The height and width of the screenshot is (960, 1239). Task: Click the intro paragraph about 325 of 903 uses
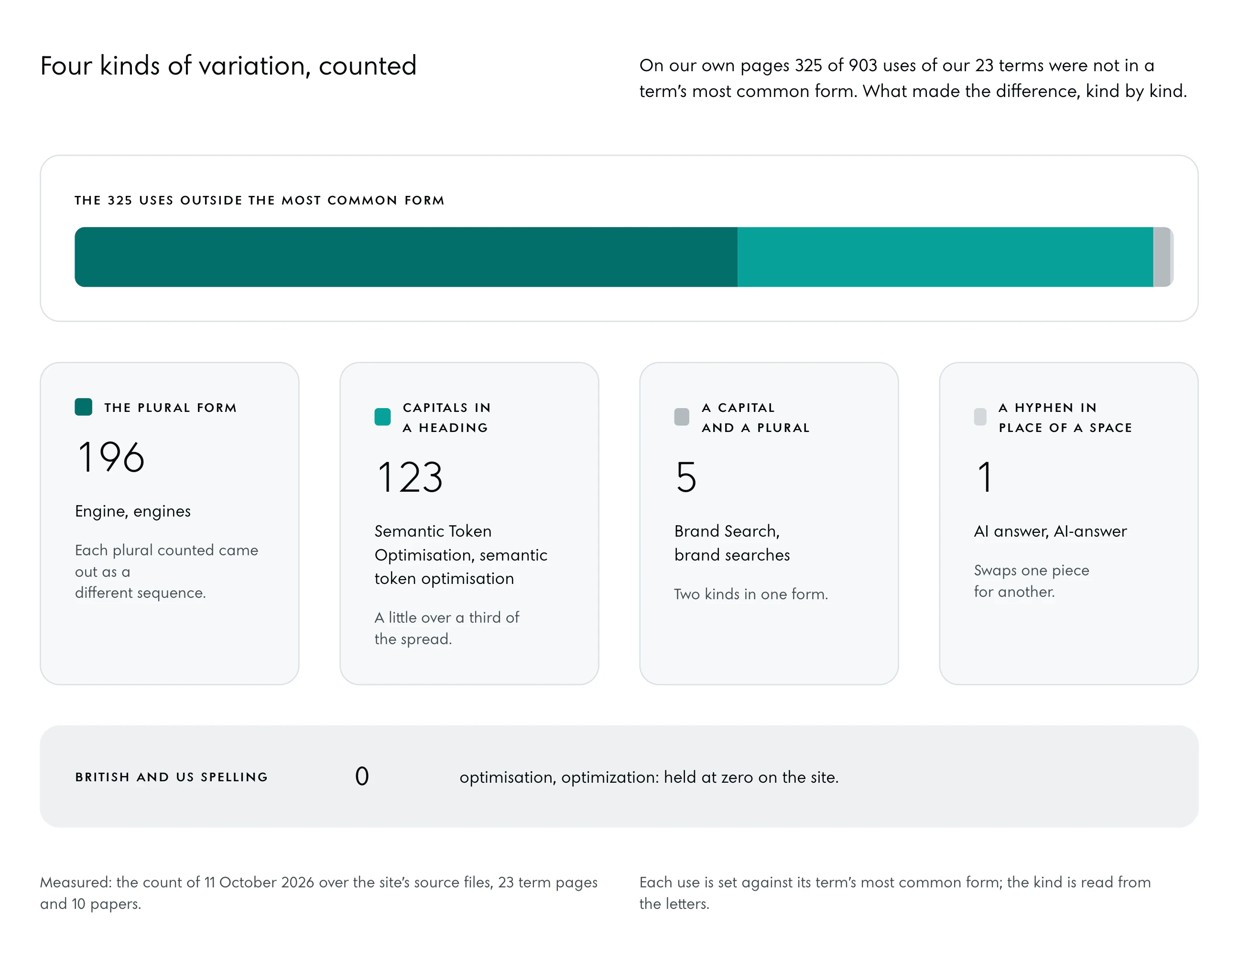pos(913,78)
